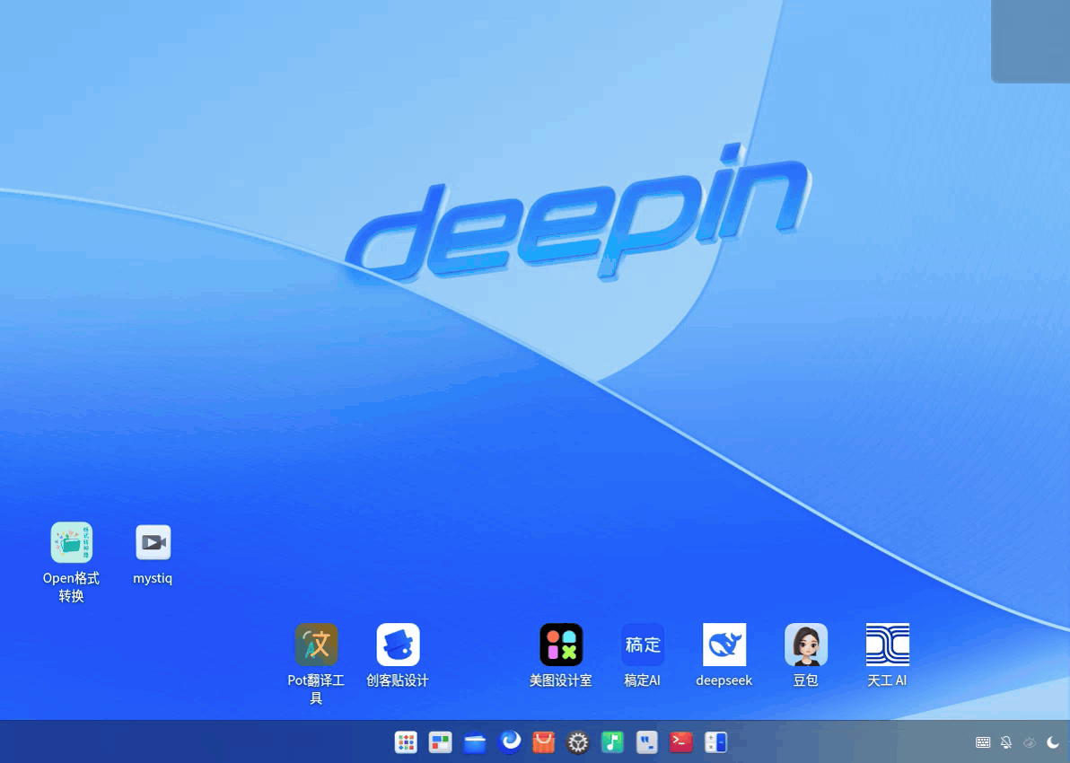
Task: Open the settings gear in the dock
Action: coord(578,741)
